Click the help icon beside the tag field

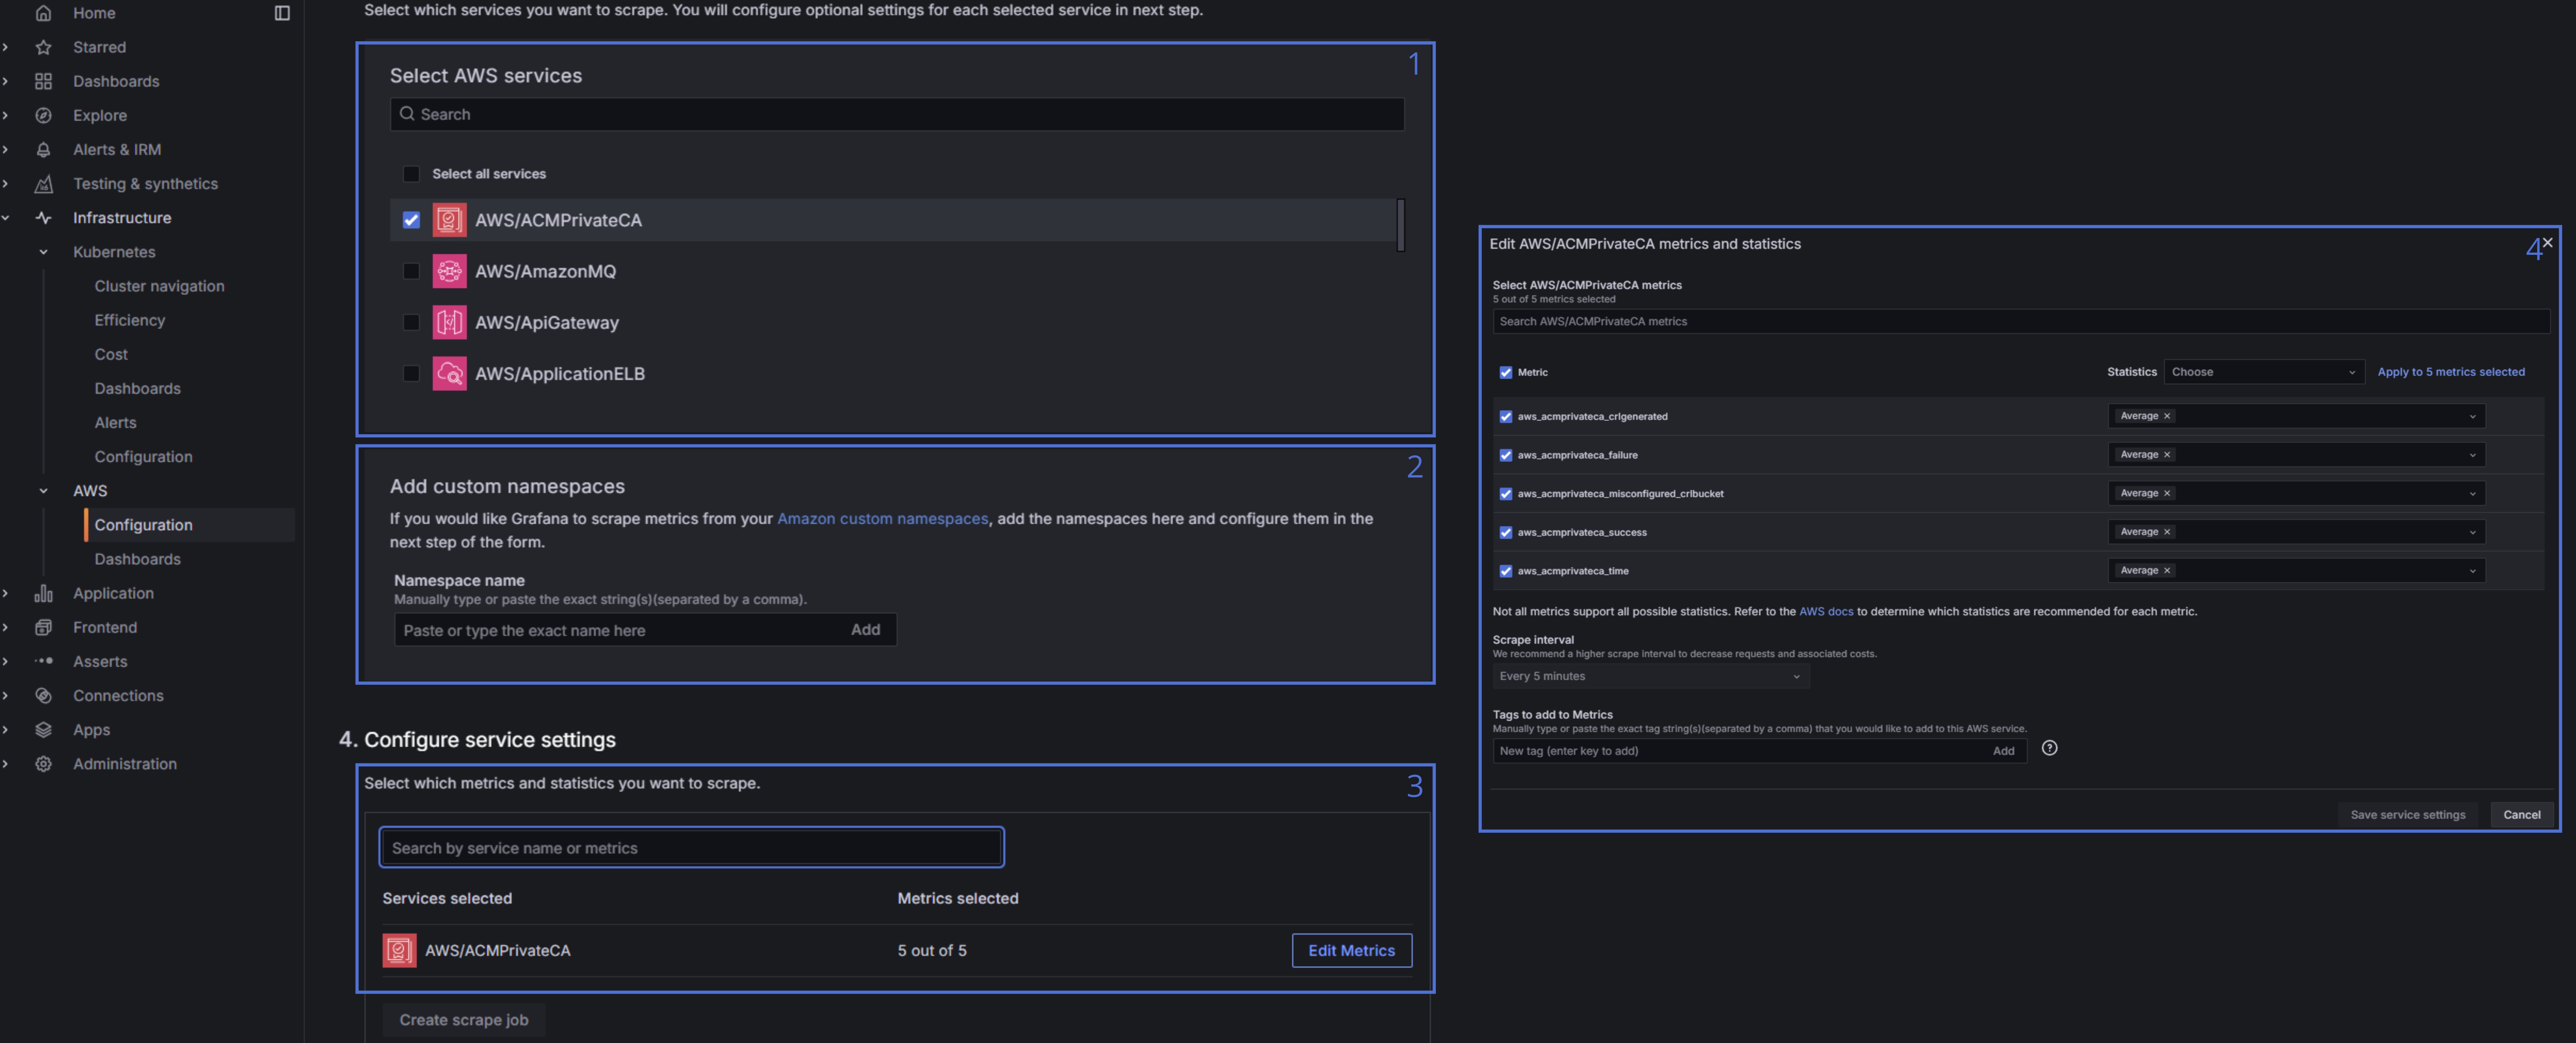[2049, 748]
